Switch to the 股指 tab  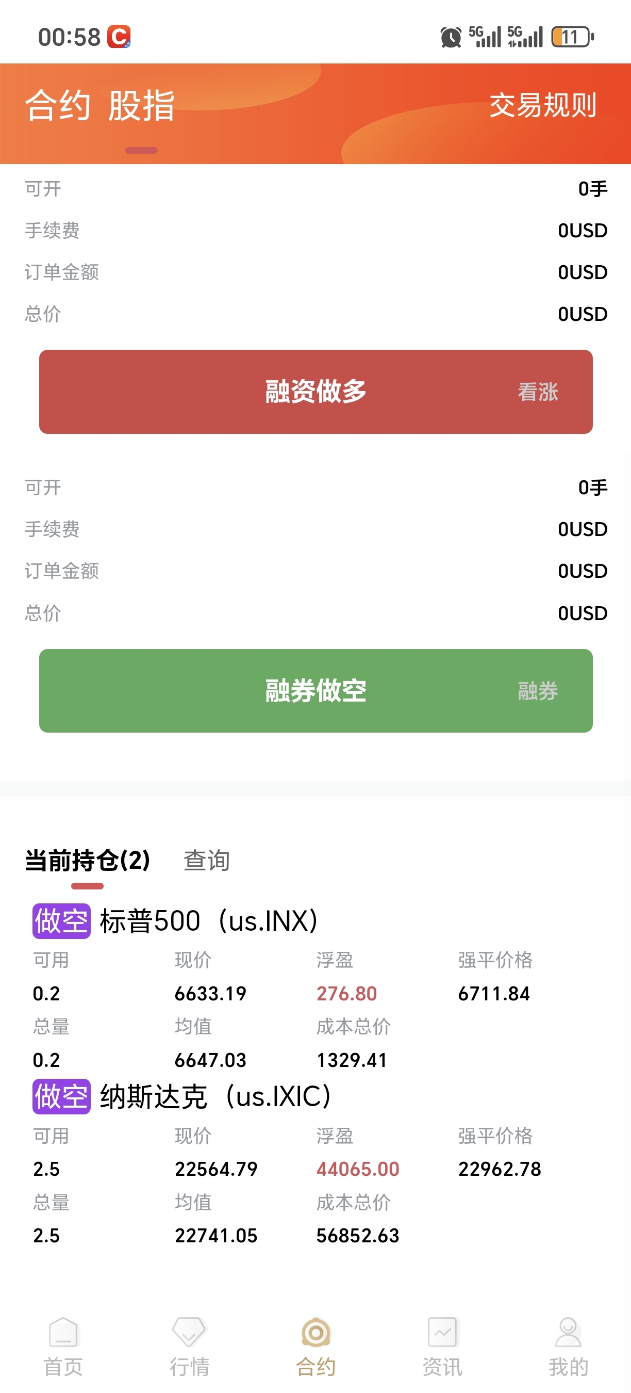(x=142, y=105)
